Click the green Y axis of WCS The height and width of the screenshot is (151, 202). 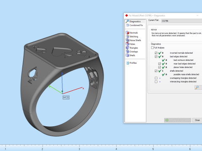56,89
